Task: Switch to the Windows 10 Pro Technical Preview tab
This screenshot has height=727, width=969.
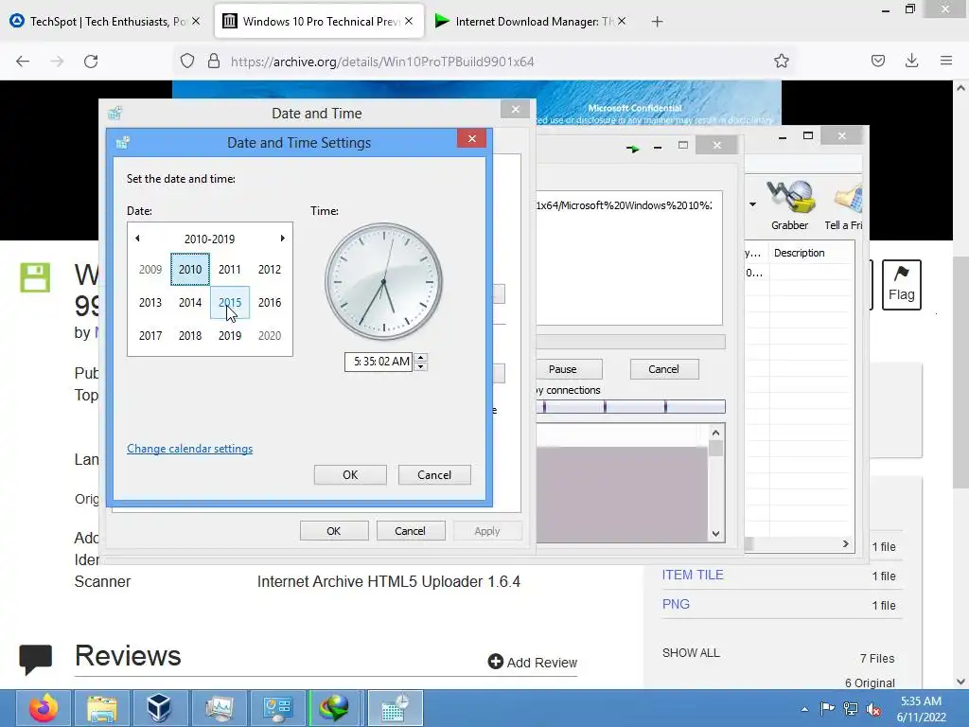Action: tap(319, 22)
